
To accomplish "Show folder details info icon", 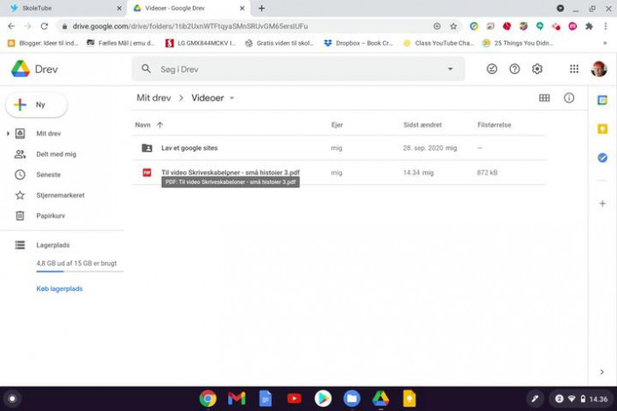I will (569, 98).
